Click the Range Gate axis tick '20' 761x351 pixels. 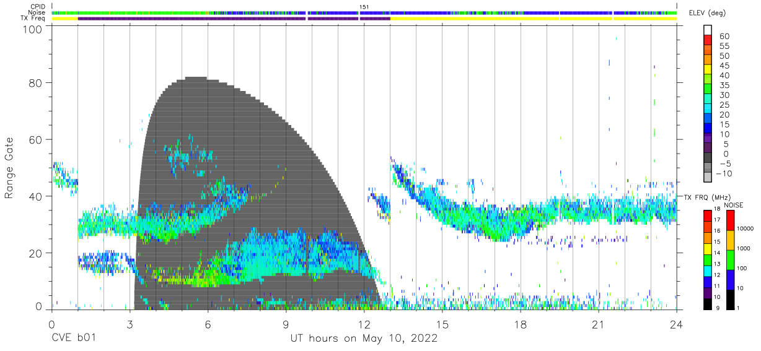pos(37,253)
